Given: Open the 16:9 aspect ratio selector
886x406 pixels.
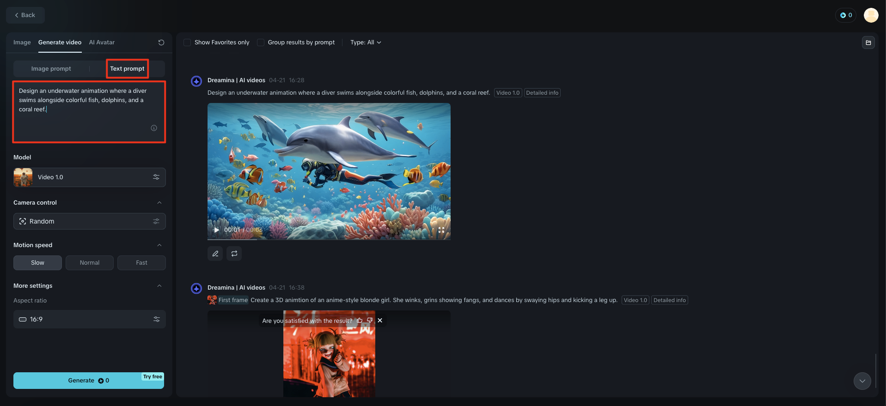Looking at the screenshot, I should click(x=90, y=319).
